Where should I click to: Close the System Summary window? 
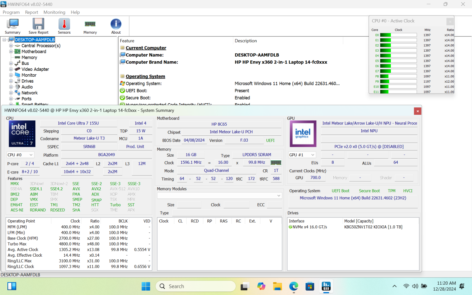pyautogui.click(x=417, y=111)
